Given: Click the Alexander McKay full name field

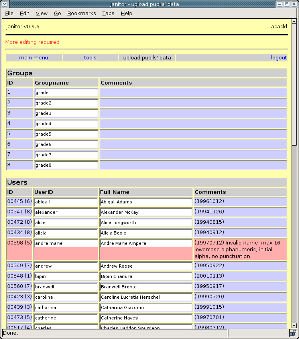Looking at the screenshot, I should (x=146, y=212).
